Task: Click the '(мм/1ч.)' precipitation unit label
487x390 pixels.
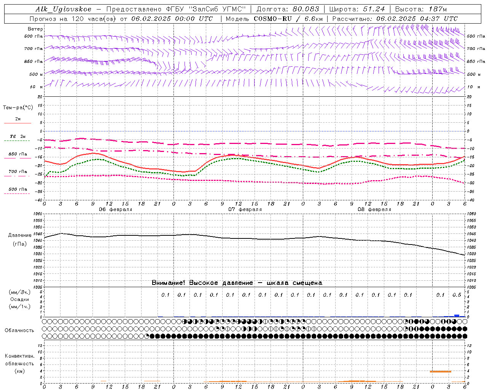Action: (20, 307)
